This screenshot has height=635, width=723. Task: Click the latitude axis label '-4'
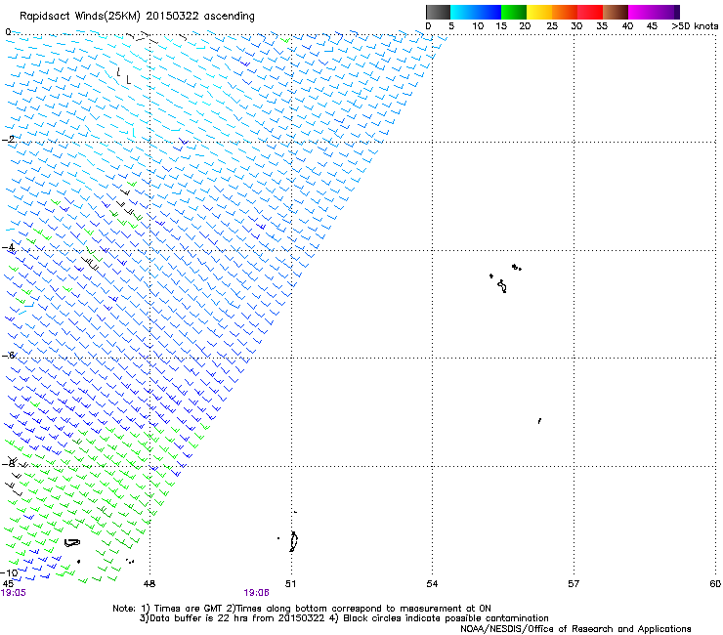[x=8, y=247]
